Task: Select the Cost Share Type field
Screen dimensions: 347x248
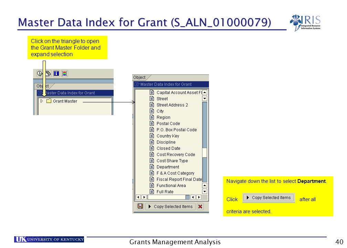Action: pyautogui.click(x=172, y=161)
